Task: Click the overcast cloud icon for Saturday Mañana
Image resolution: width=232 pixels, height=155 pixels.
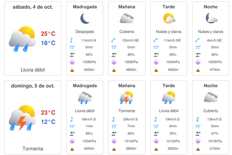Action: click(127, 19)
